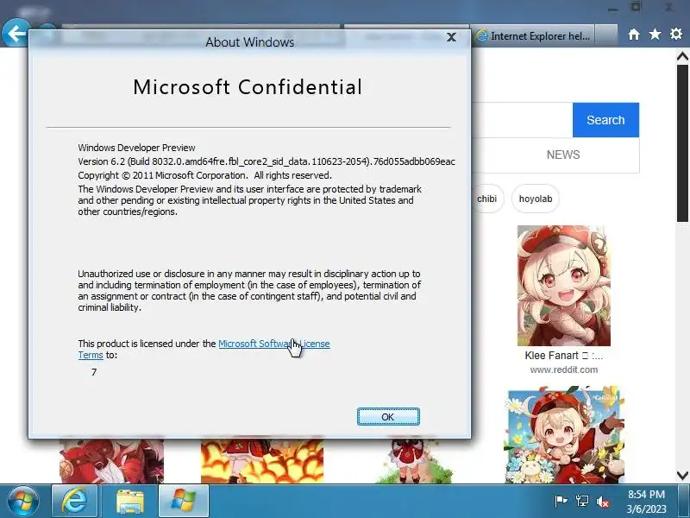Open the favorites star icon

click(x=655, y=35)
